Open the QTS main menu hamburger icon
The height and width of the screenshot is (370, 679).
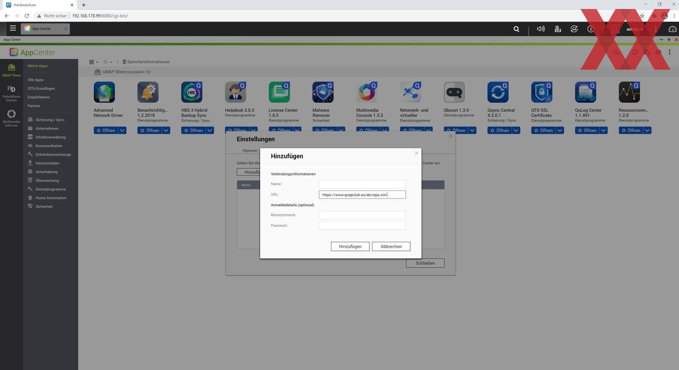(x=13, y=28)
